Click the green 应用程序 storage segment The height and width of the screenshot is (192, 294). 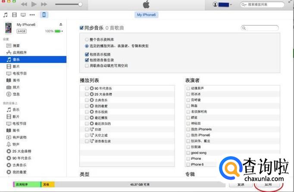[27, 185]
